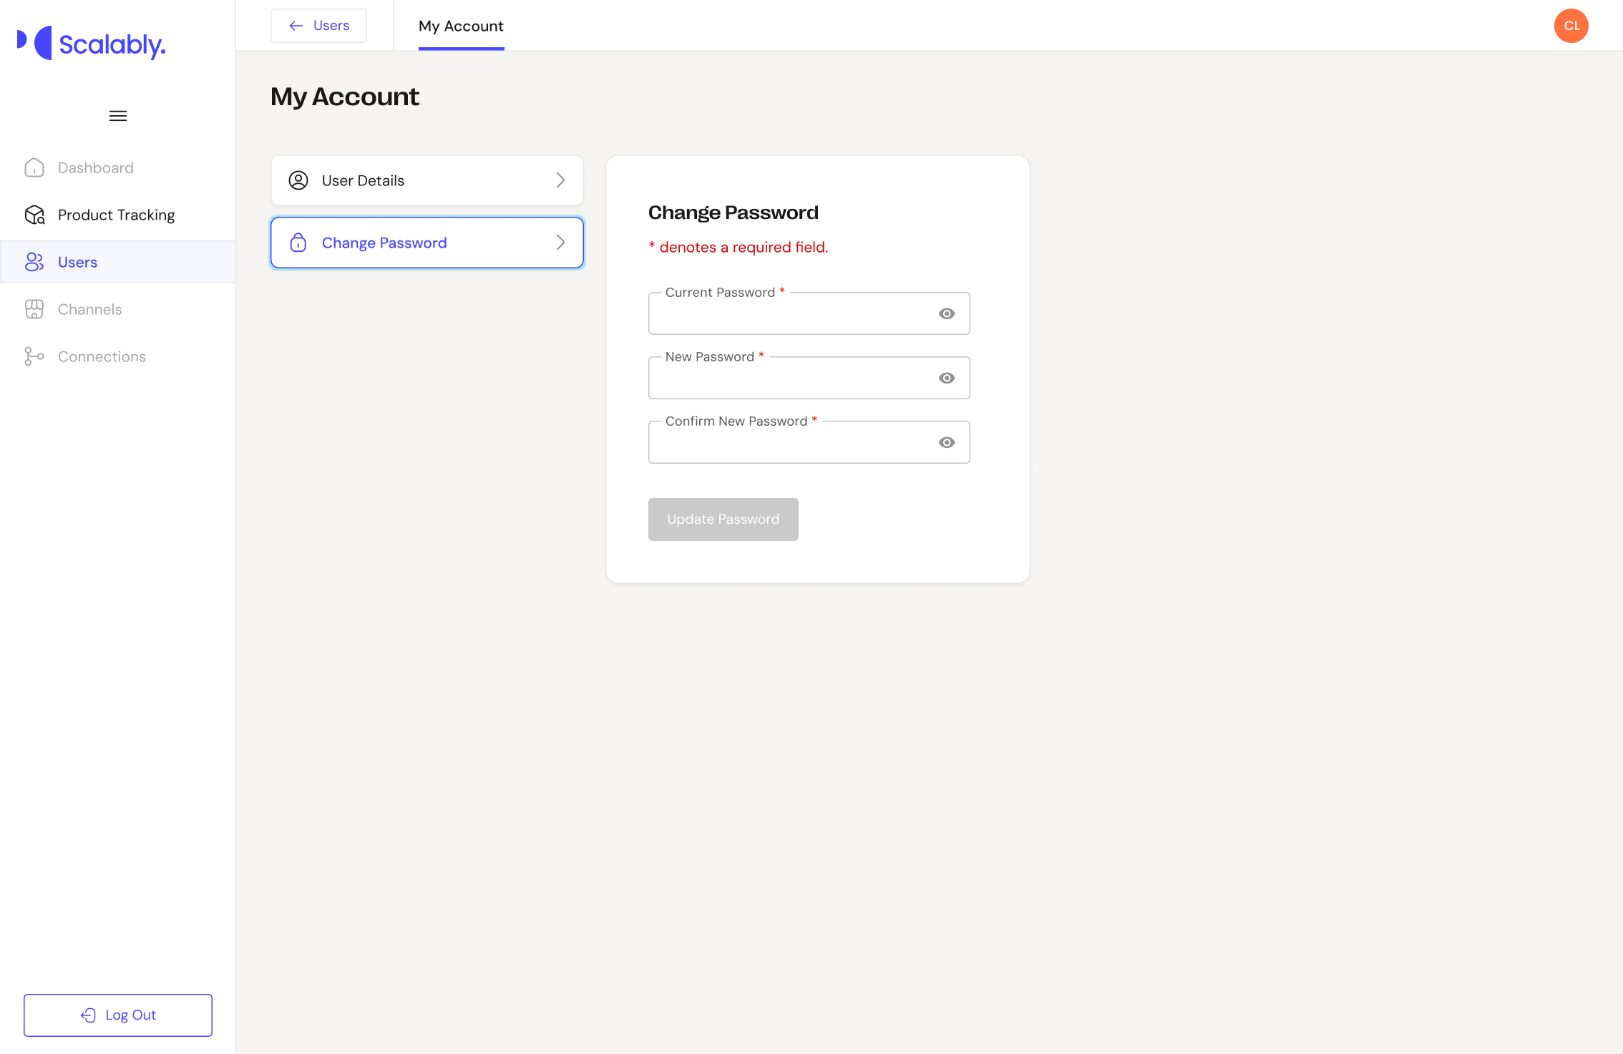The image size is (1623, 1054).
Task: Reveal the Confirm New Password text
Action: tap(946, 442)
